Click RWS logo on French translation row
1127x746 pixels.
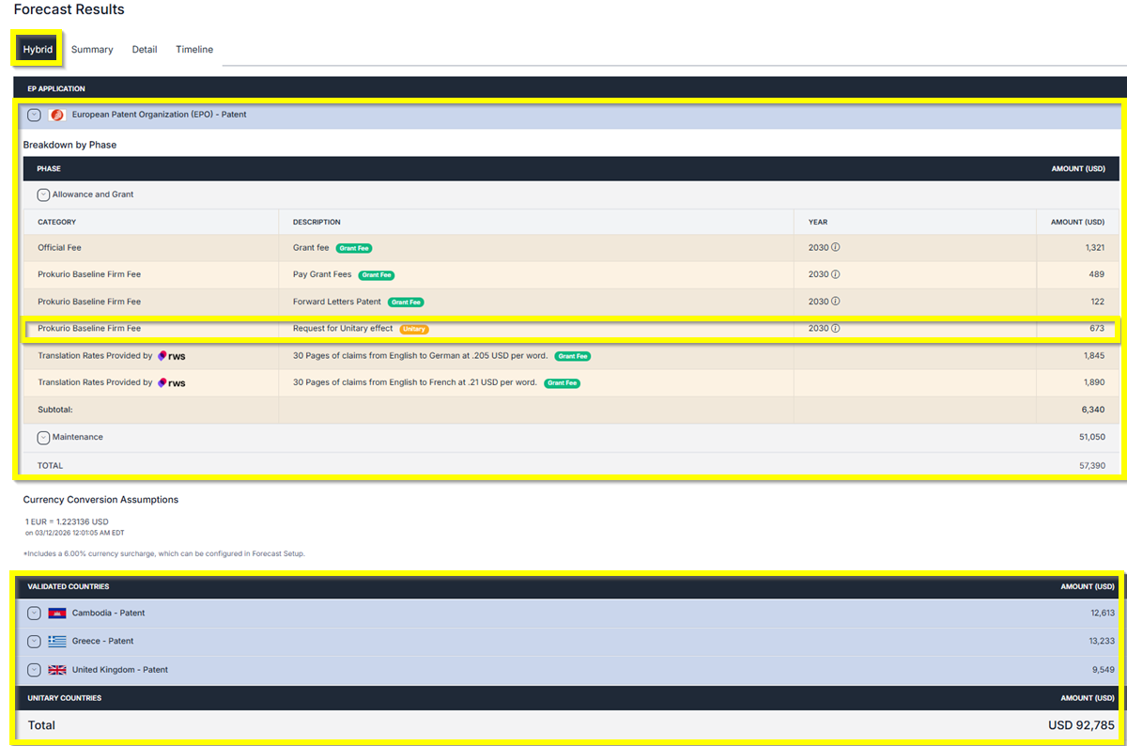click(171, 383)
